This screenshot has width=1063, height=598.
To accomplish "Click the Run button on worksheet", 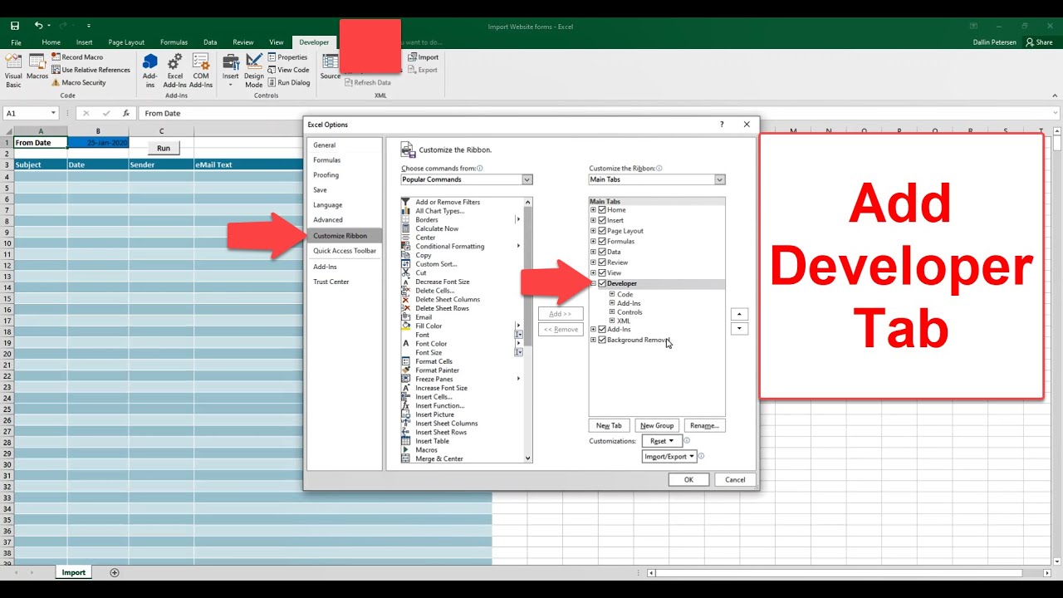I will point(164,148).
